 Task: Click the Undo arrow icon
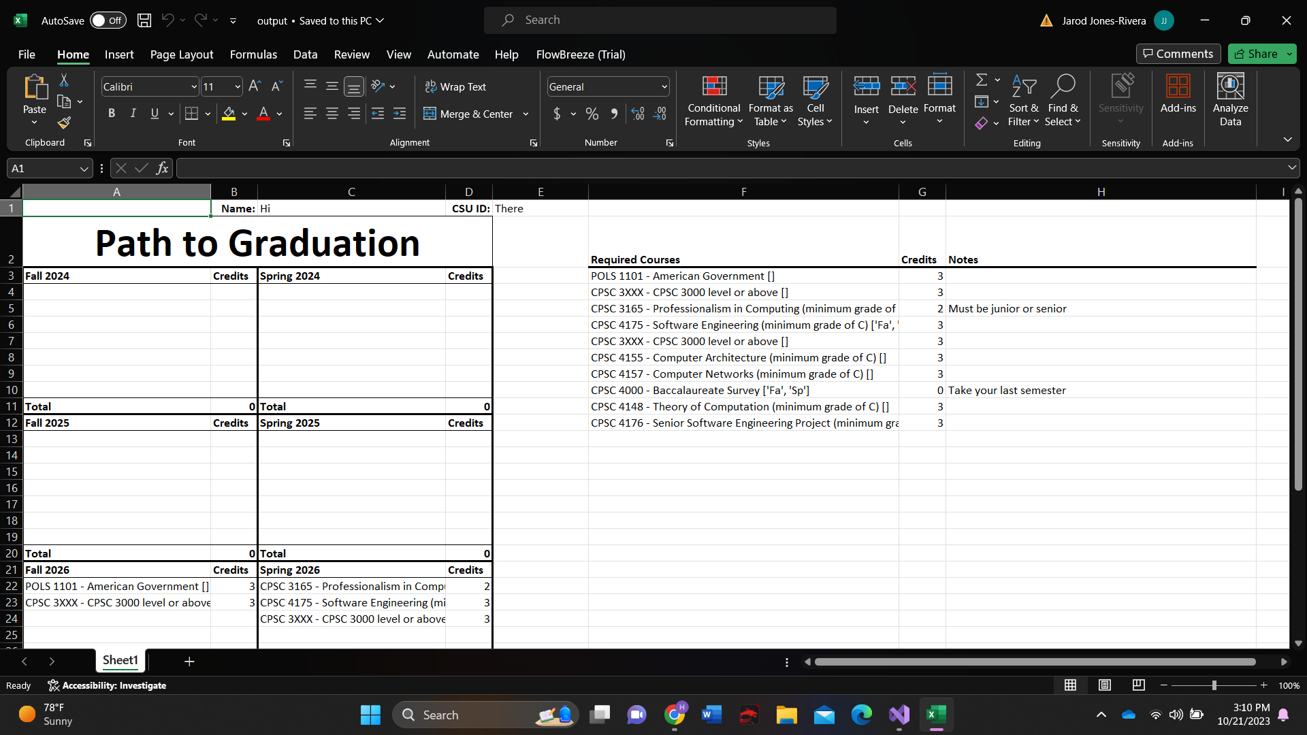coord(167,20)
